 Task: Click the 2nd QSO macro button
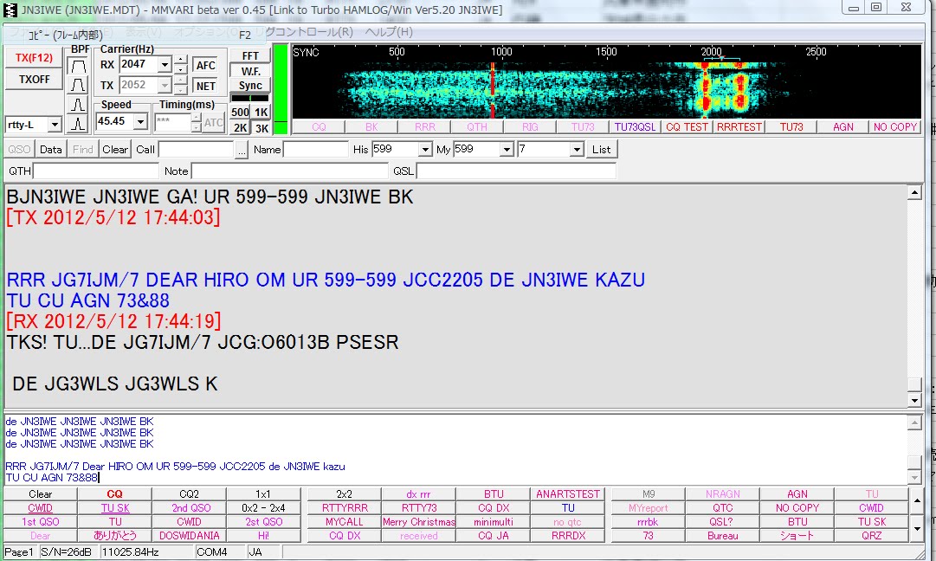[x=190, y=508]
